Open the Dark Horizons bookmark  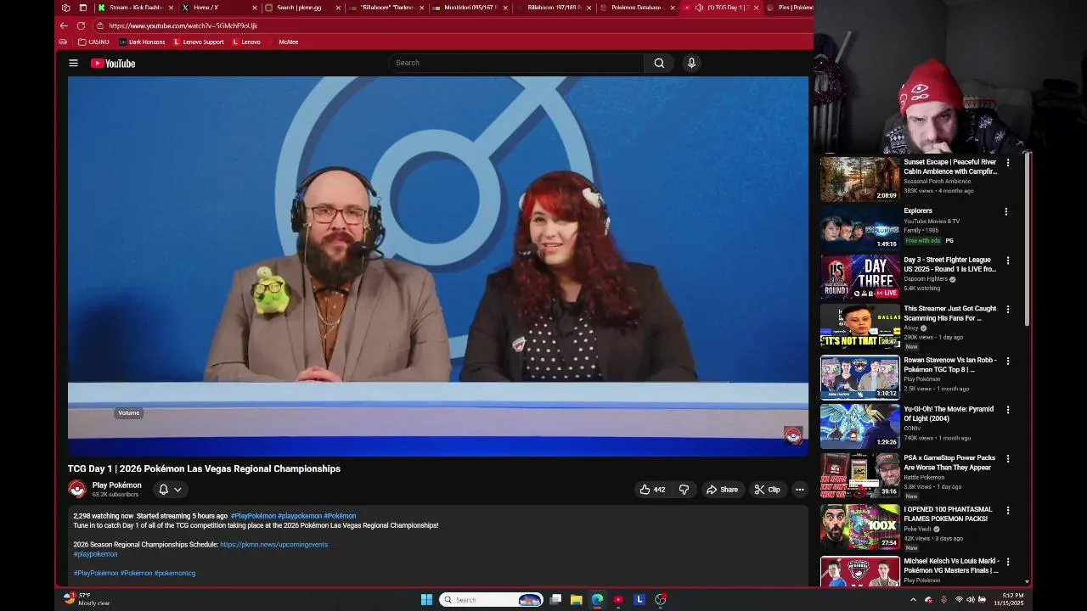(142, 42)
